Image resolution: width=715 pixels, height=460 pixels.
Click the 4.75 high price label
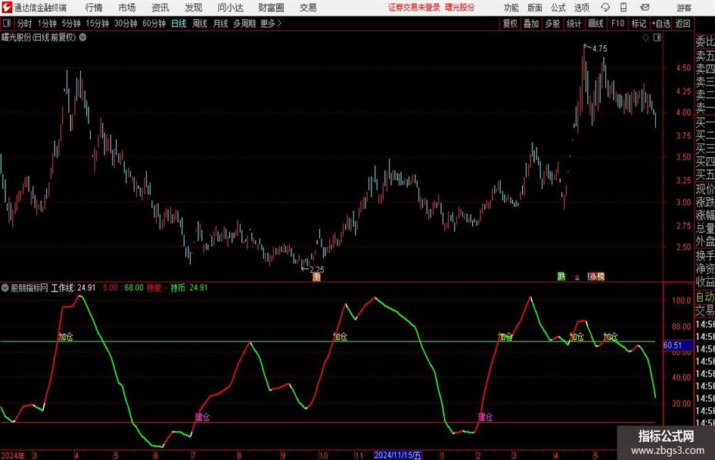coord(600,48)
